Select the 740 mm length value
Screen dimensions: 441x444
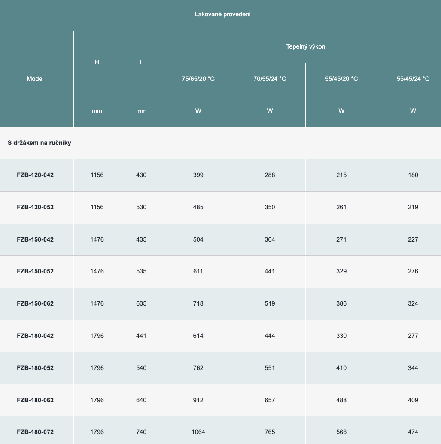point(141,432)
